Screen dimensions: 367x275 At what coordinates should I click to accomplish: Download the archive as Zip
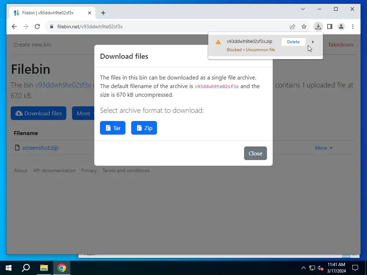pyautogui.click(x=144, y=128)
